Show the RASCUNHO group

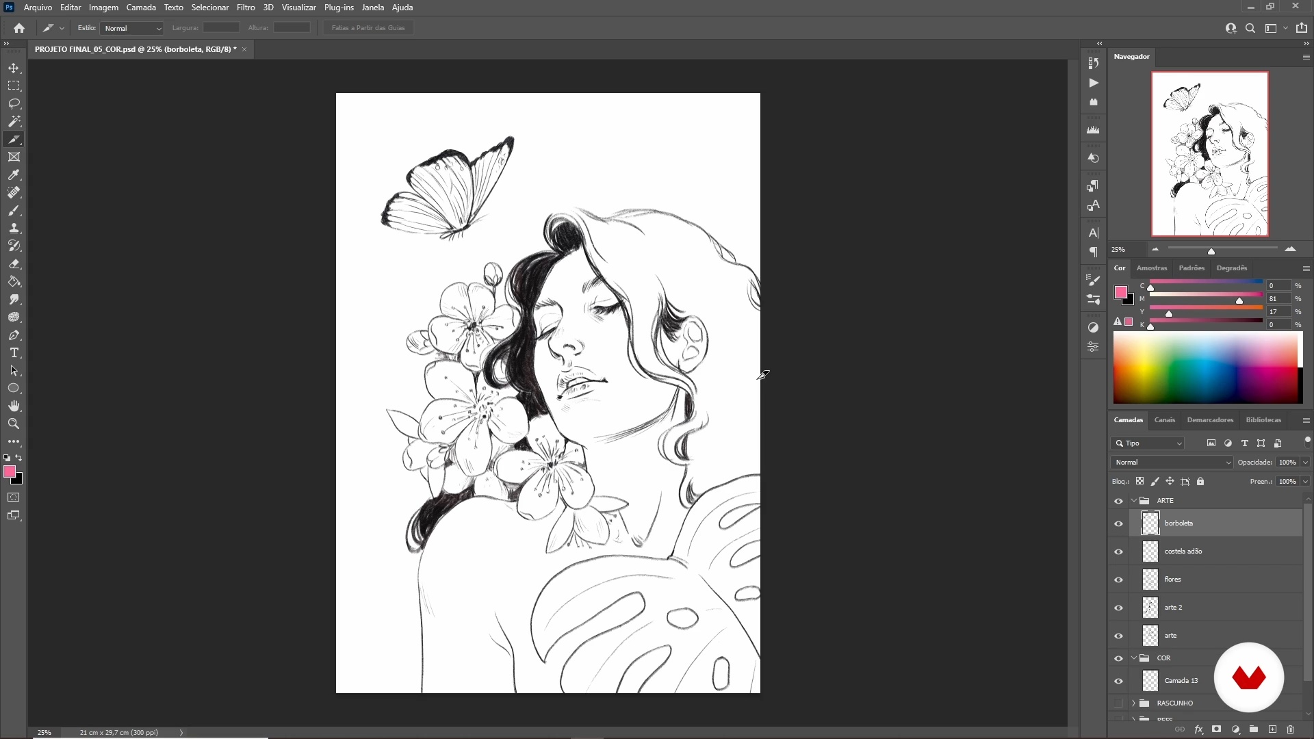pyautogui.click(x=1118, y=703)
